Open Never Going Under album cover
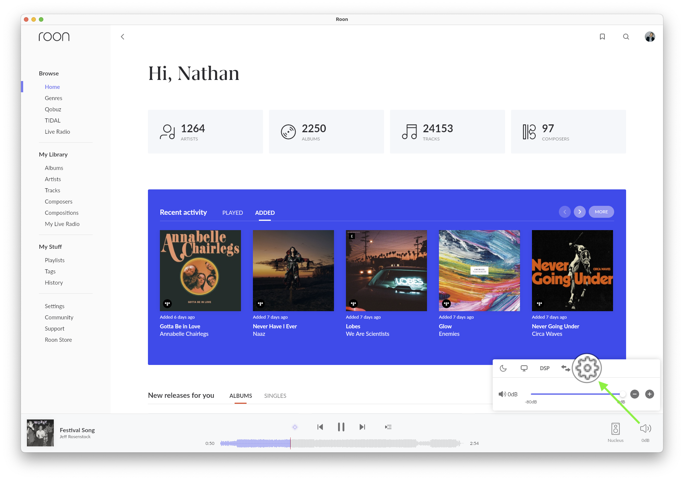Image resolution: width=684 pixels, height=480 pixels. tap(572, 270)
